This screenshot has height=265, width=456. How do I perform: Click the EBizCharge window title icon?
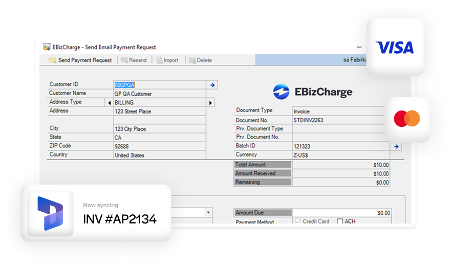click(x=47, y=47)
